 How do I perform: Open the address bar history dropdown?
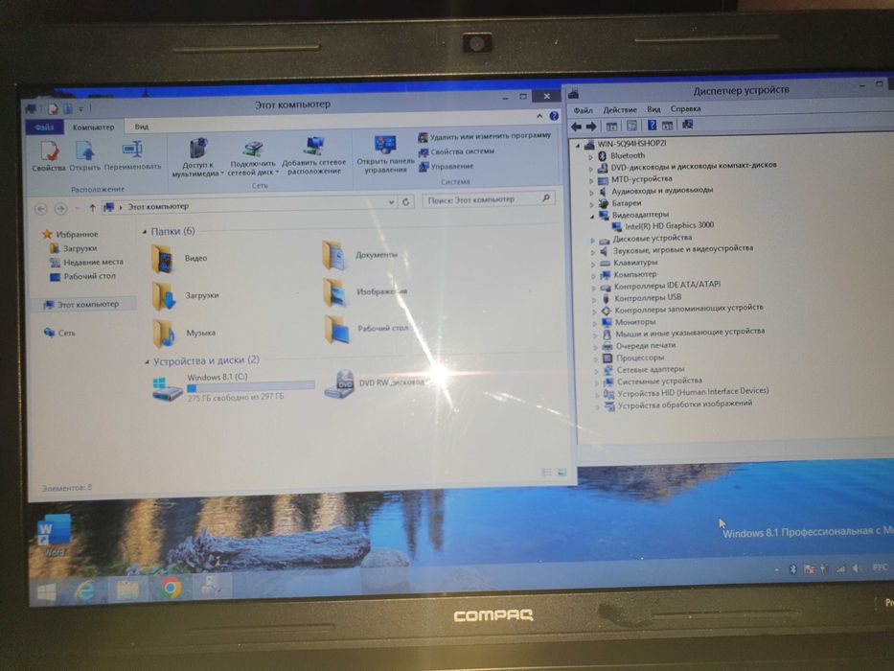tap(392, 202)
